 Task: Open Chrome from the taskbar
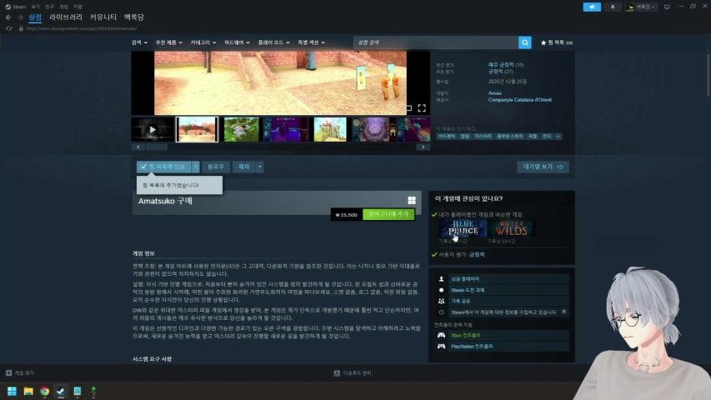(44, 391)
